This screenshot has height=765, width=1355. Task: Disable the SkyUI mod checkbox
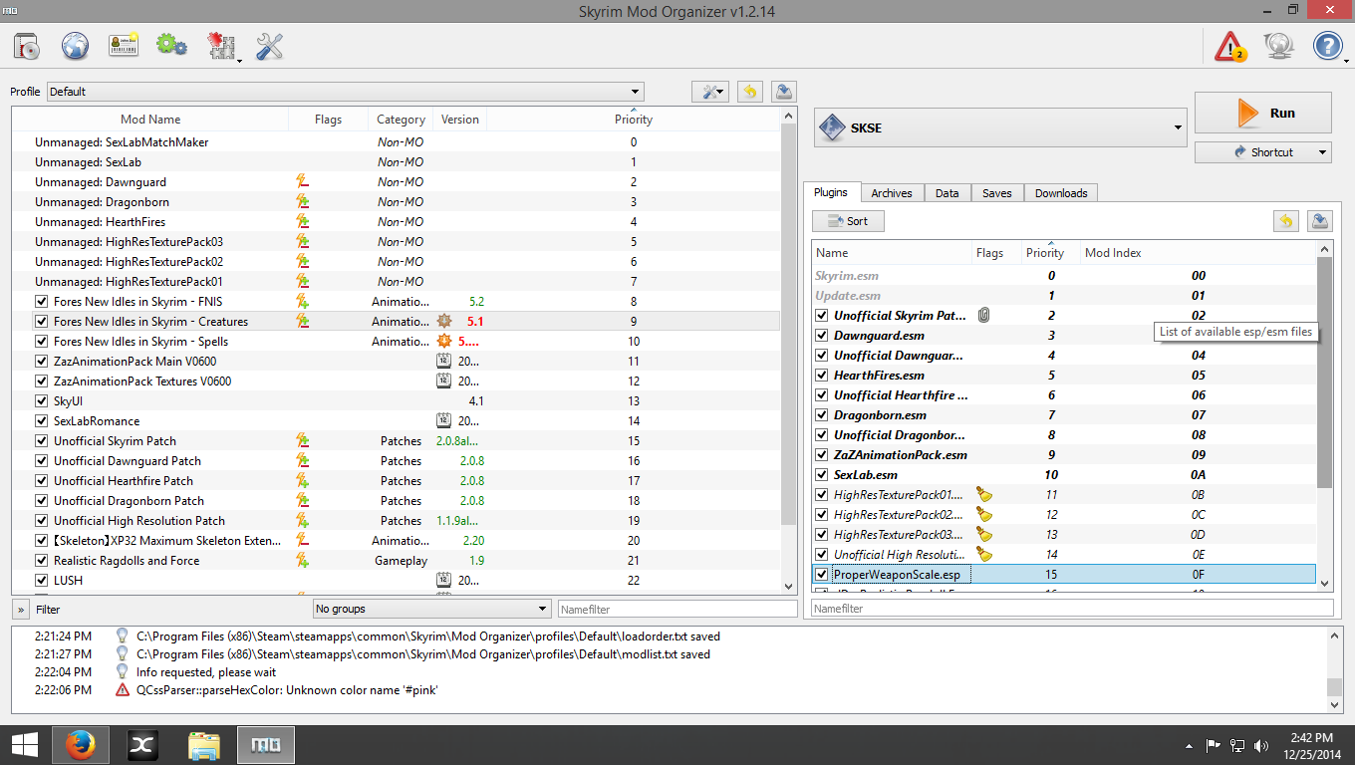tap(42, 401)
